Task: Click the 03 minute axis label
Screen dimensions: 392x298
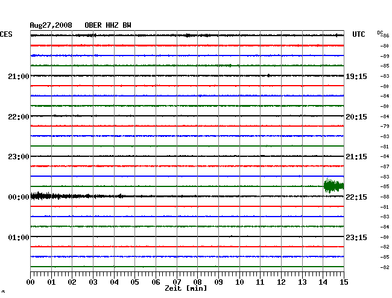Action: (x=93, y=282)
